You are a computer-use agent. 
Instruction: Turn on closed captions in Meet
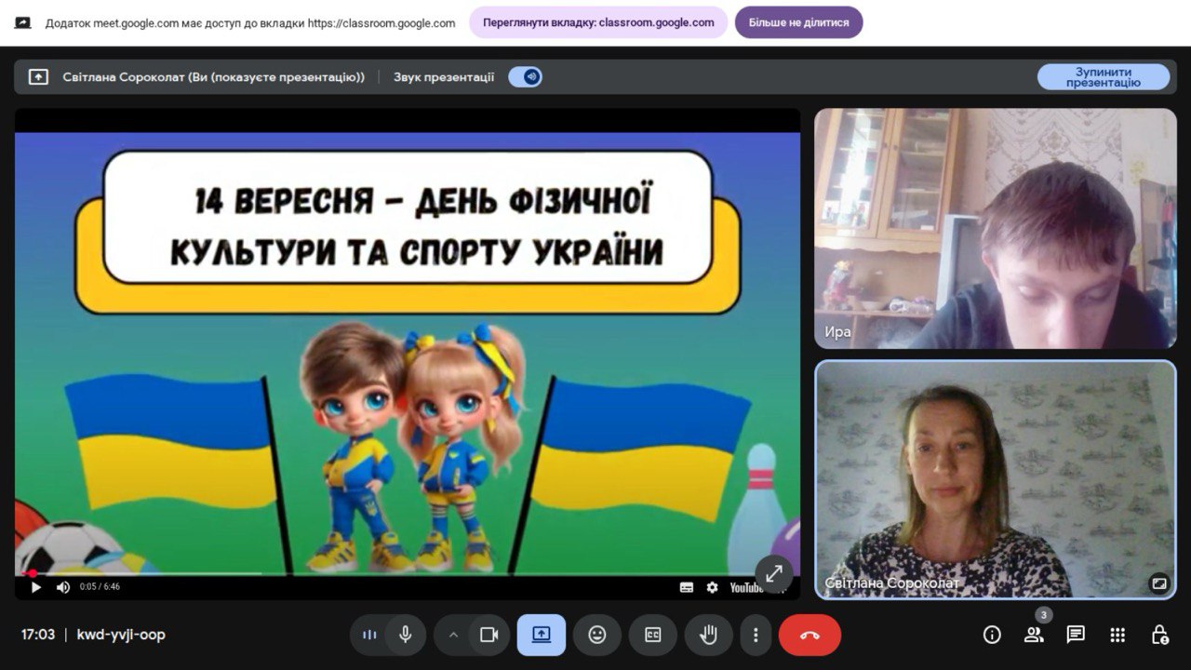653,635
